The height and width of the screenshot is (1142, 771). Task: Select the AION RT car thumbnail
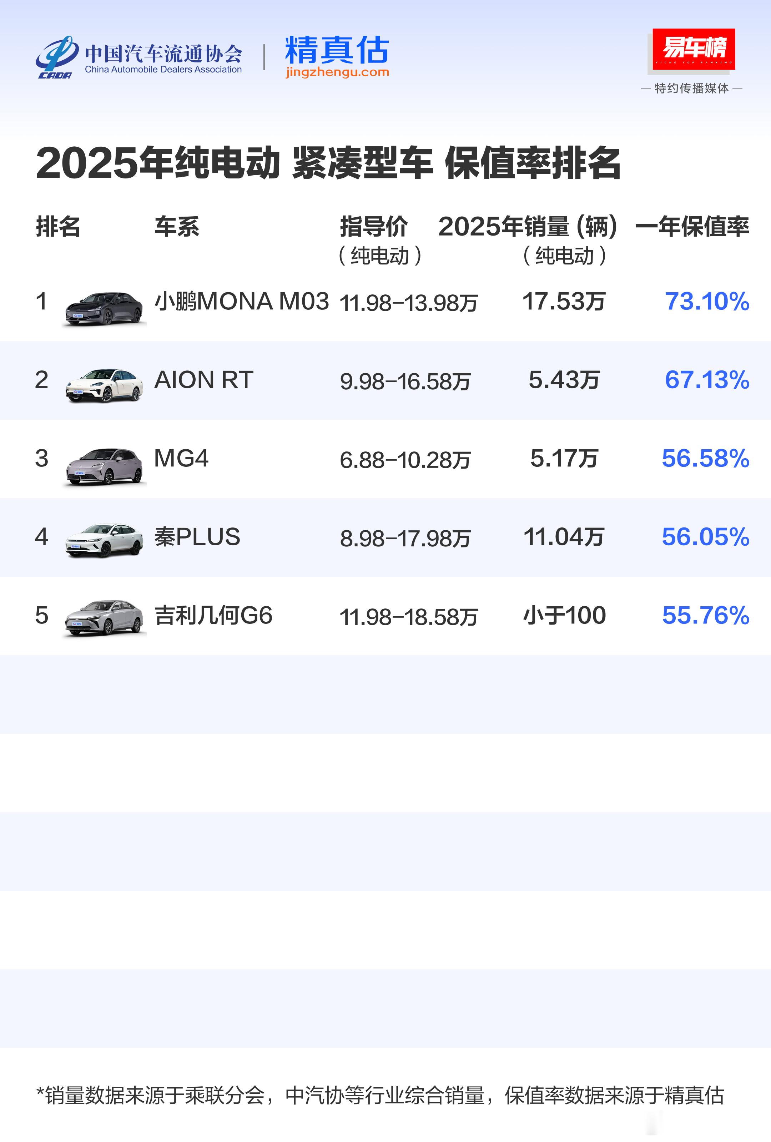coord(104,385)
